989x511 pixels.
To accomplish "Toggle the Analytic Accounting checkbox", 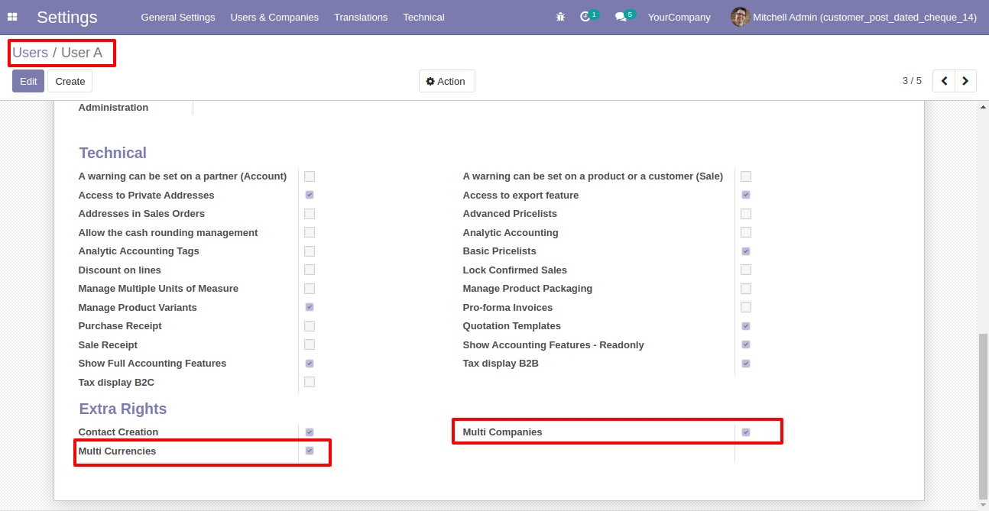I will coord(746,232).
